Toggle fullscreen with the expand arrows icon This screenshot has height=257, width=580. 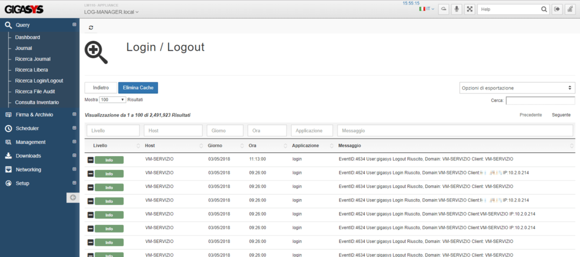(x=470, y=9)
